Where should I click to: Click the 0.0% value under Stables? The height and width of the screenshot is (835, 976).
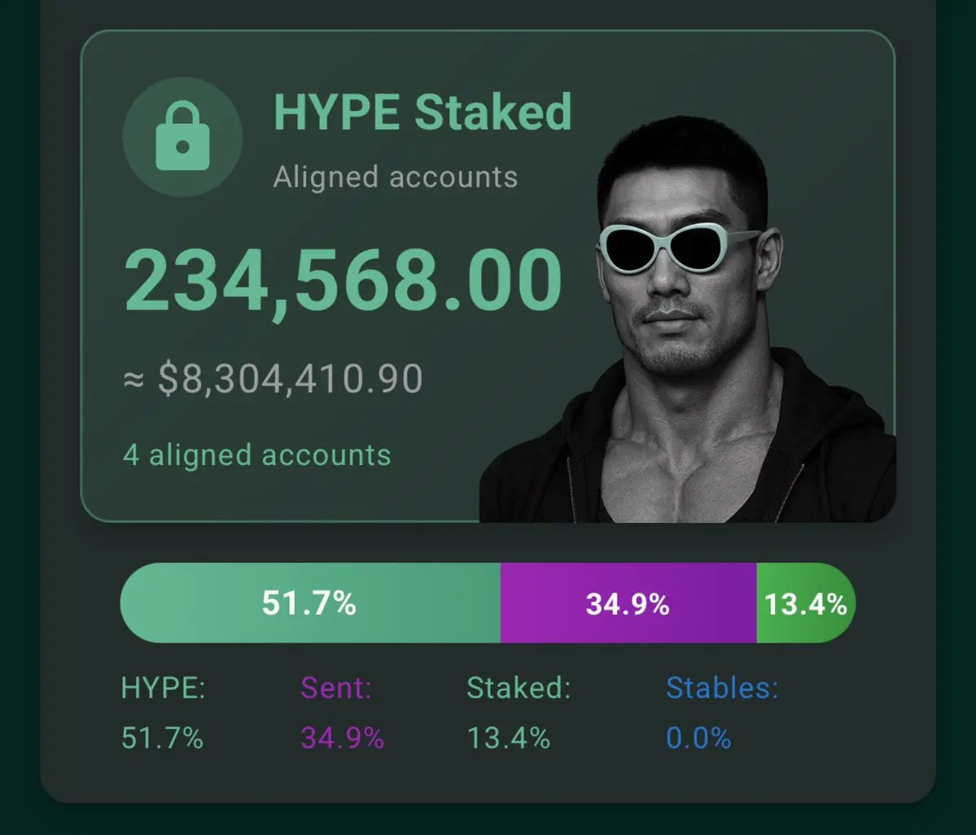[698, 738]
